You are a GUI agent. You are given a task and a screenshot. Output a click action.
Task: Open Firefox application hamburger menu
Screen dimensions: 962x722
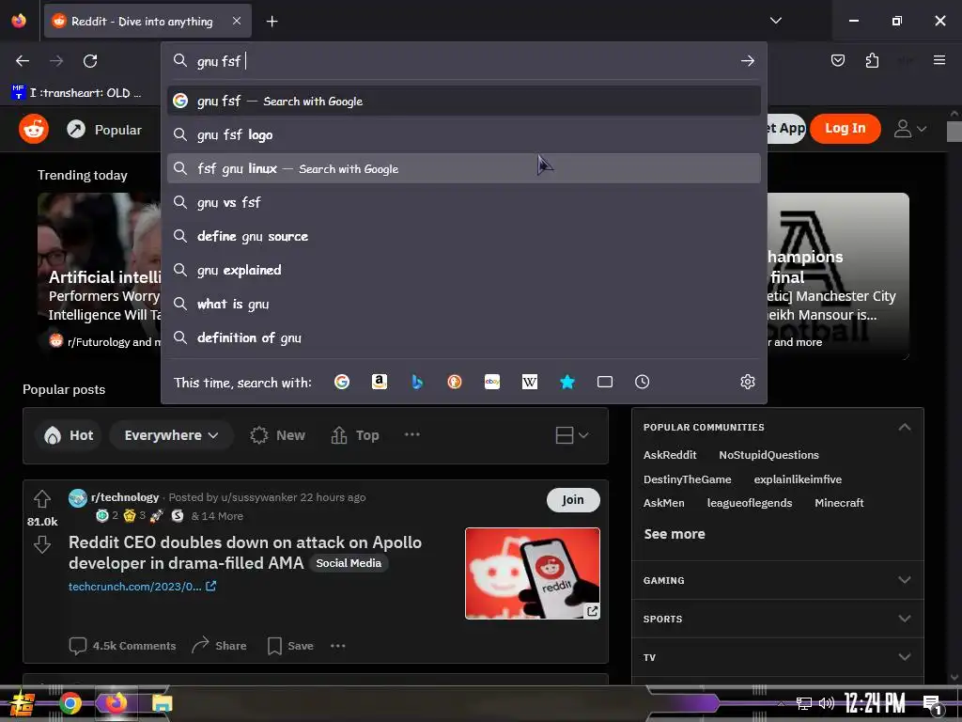pyautogui.click(x=939, y=60)
